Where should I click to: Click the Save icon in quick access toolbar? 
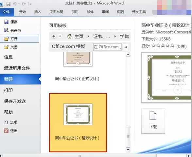[x=8, y=4]
